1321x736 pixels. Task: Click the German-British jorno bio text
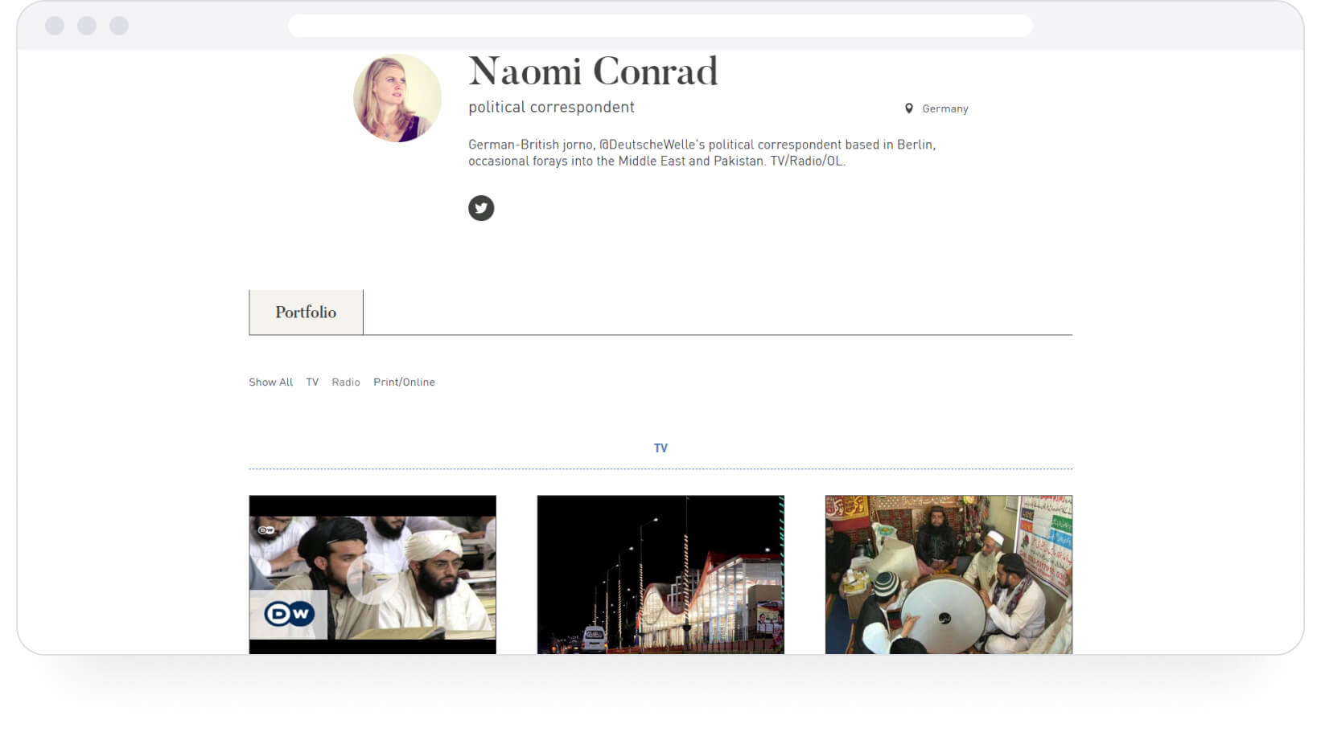tap(702, 153)
